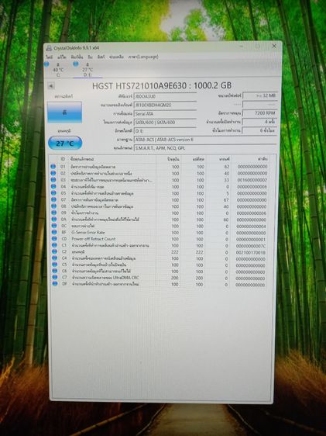The image size is (326, 436).
Task: Click the status circle of attribute ID C4
Action: point(55,258)
